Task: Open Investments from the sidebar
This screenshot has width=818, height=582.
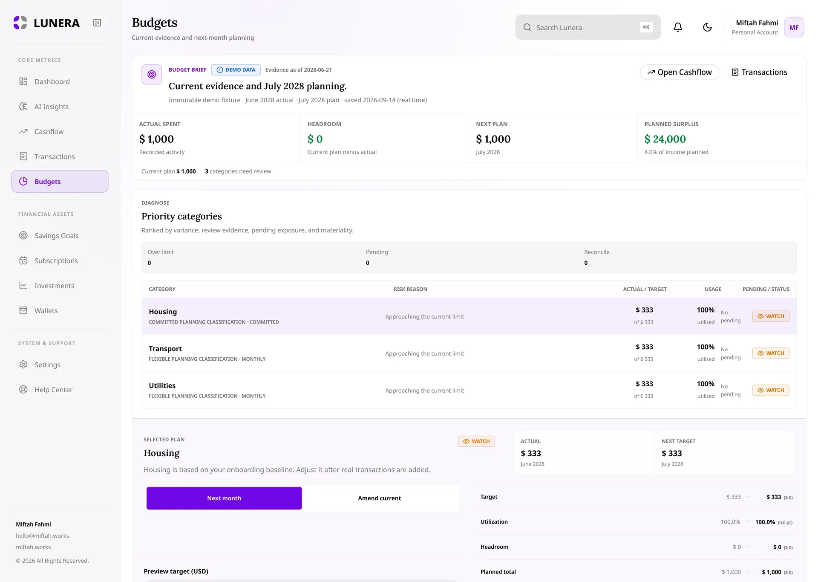Action: pyautogui.click(x=60, y=286)
